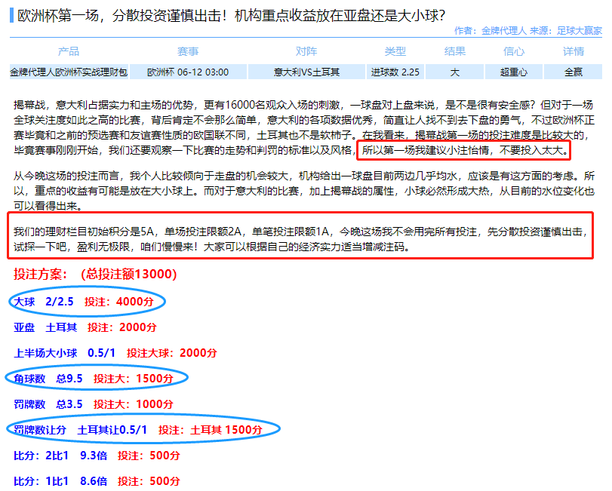Click the line 罚牌数 总3.5 投注大：1000分

coord(94,404)
